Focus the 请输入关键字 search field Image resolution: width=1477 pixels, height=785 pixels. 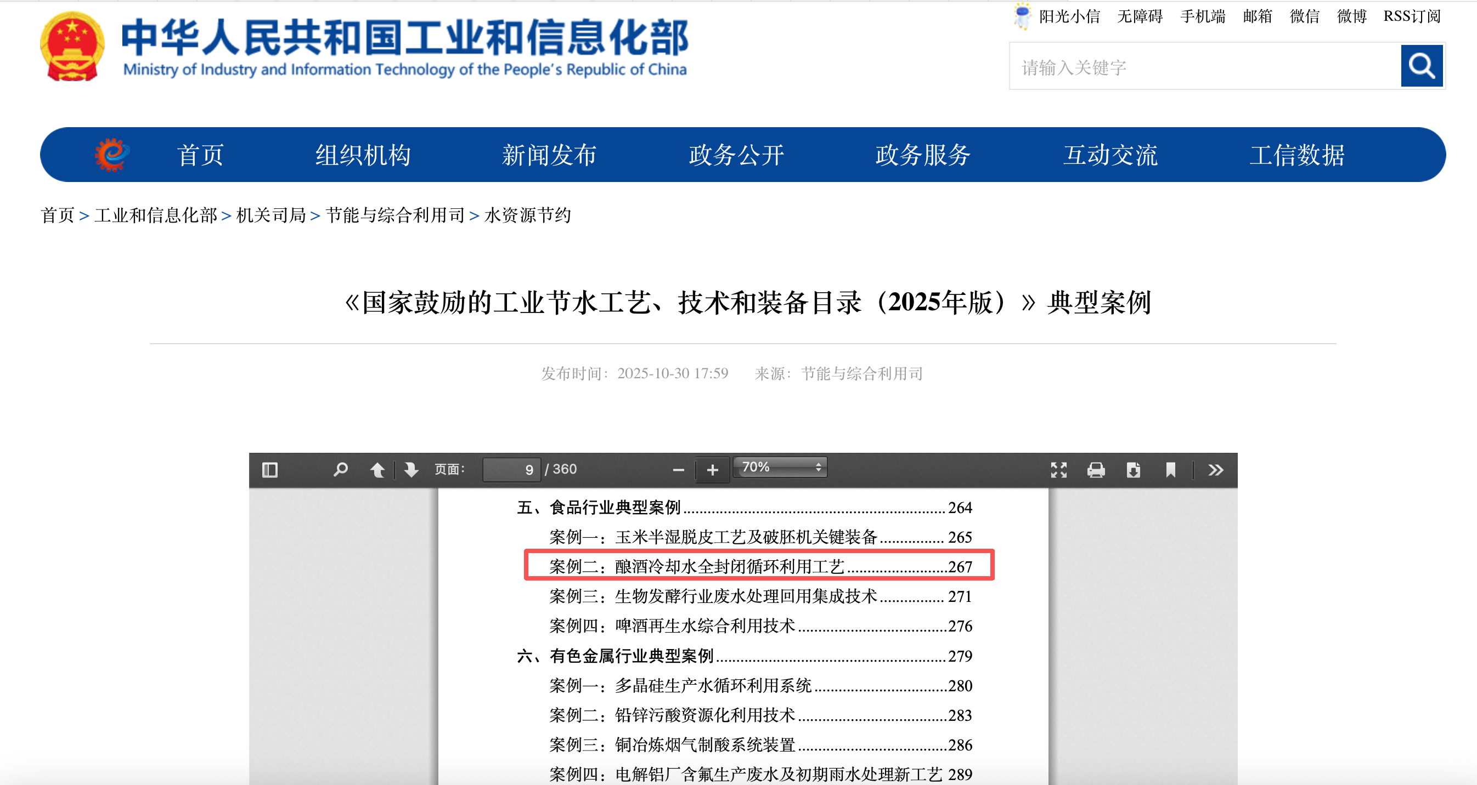[x=1205, y=66]
